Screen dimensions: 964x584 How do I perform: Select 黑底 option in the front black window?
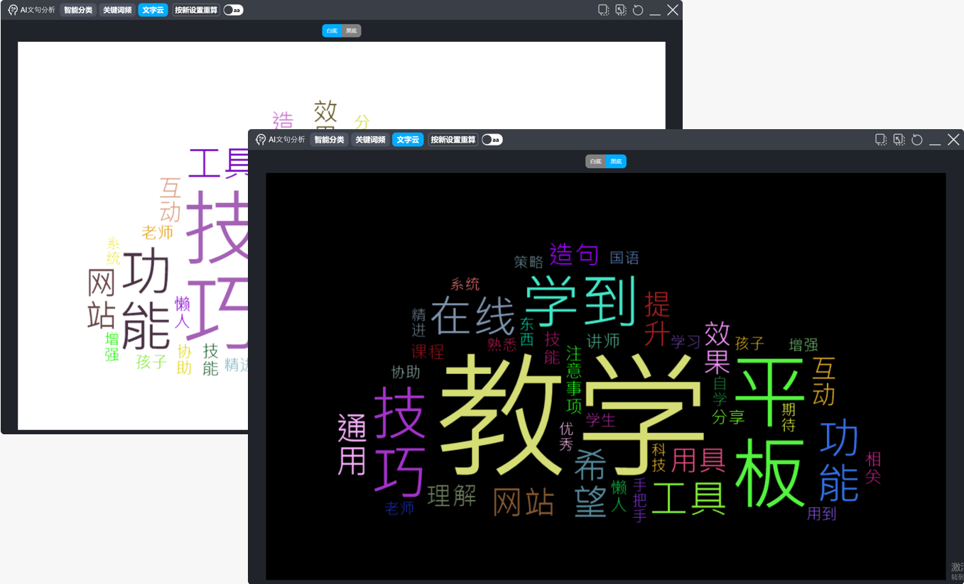(x=616, y=162)
